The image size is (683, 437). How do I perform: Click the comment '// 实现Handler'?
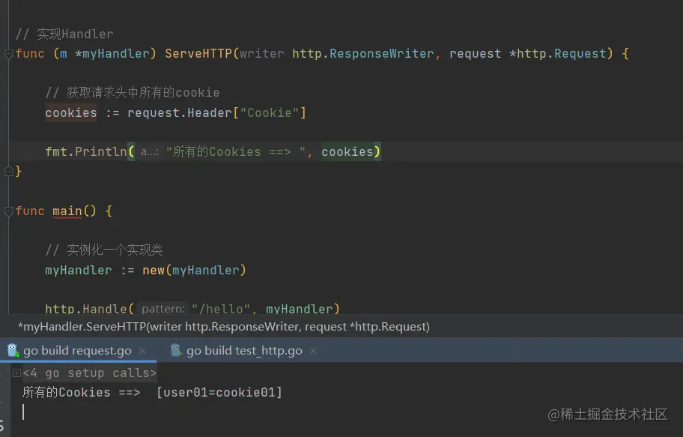64,34
